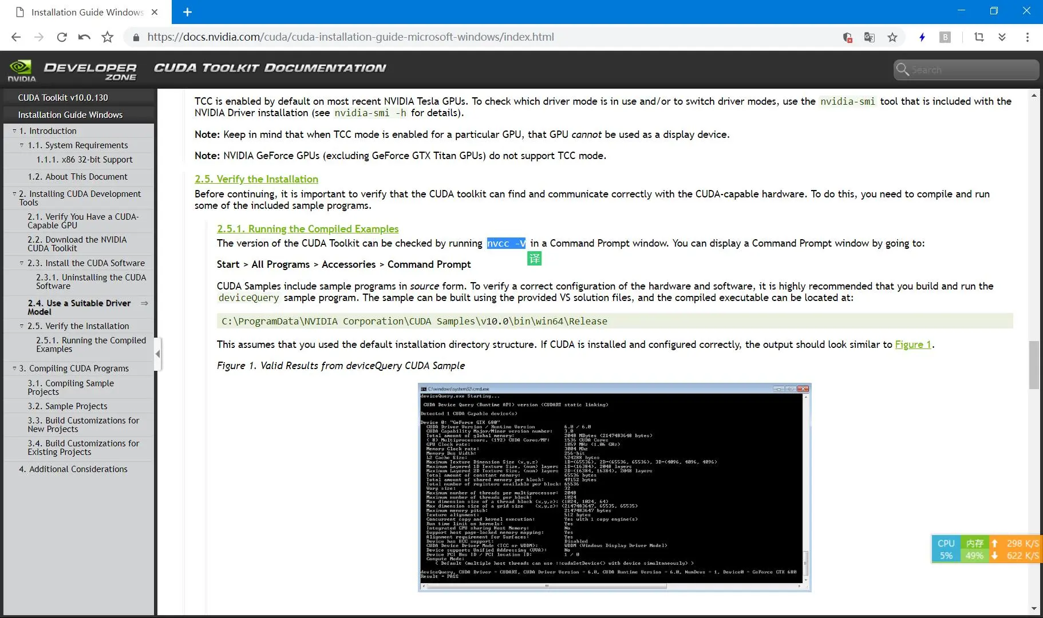Click the deviceQuery screenshot figure

click(615, 487)
